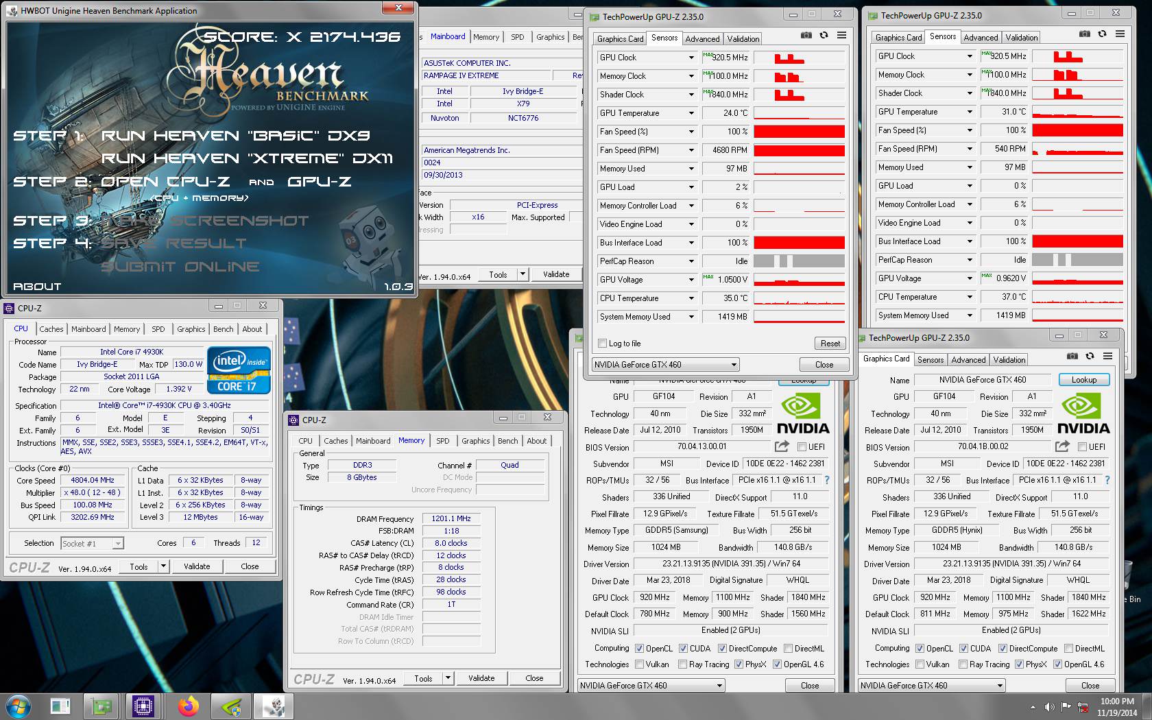Click Close button beside GPU selector above Log to file
Screen dimensions: 1152x720
824,365
